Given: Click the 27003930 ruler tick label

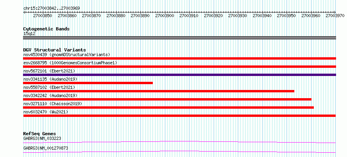Looking at the screenshot, I should point(238,16).
